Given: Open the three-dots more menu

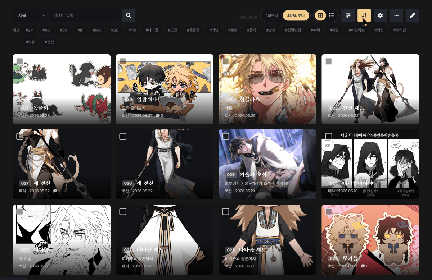Looking at the screenshot, I should [x=396, y=15].
